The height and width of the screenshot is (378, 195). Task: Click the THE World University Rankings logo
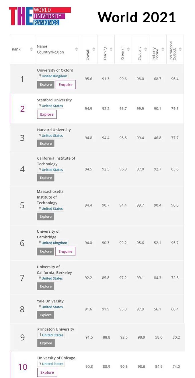pyautogui.click(x=40, y=16)
